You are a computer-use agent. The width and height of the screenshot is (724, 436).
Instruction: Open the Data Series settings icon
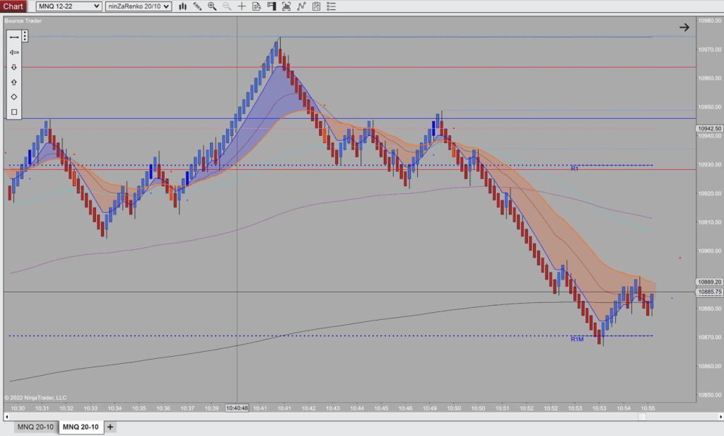pos(256,6)
